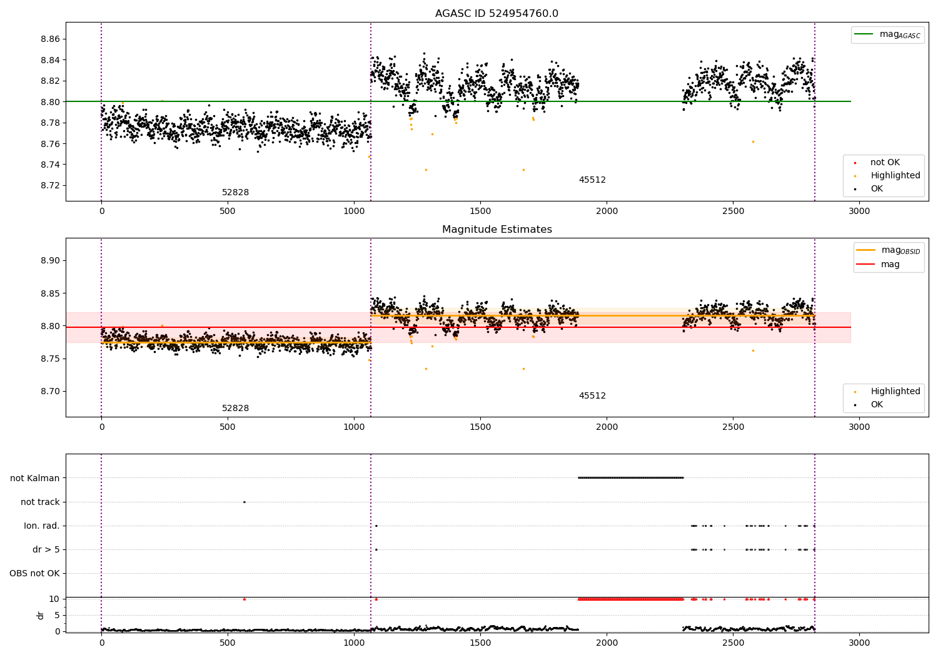Click 'Highlighted' legend entry in middle plot

[x=888, y=392]
